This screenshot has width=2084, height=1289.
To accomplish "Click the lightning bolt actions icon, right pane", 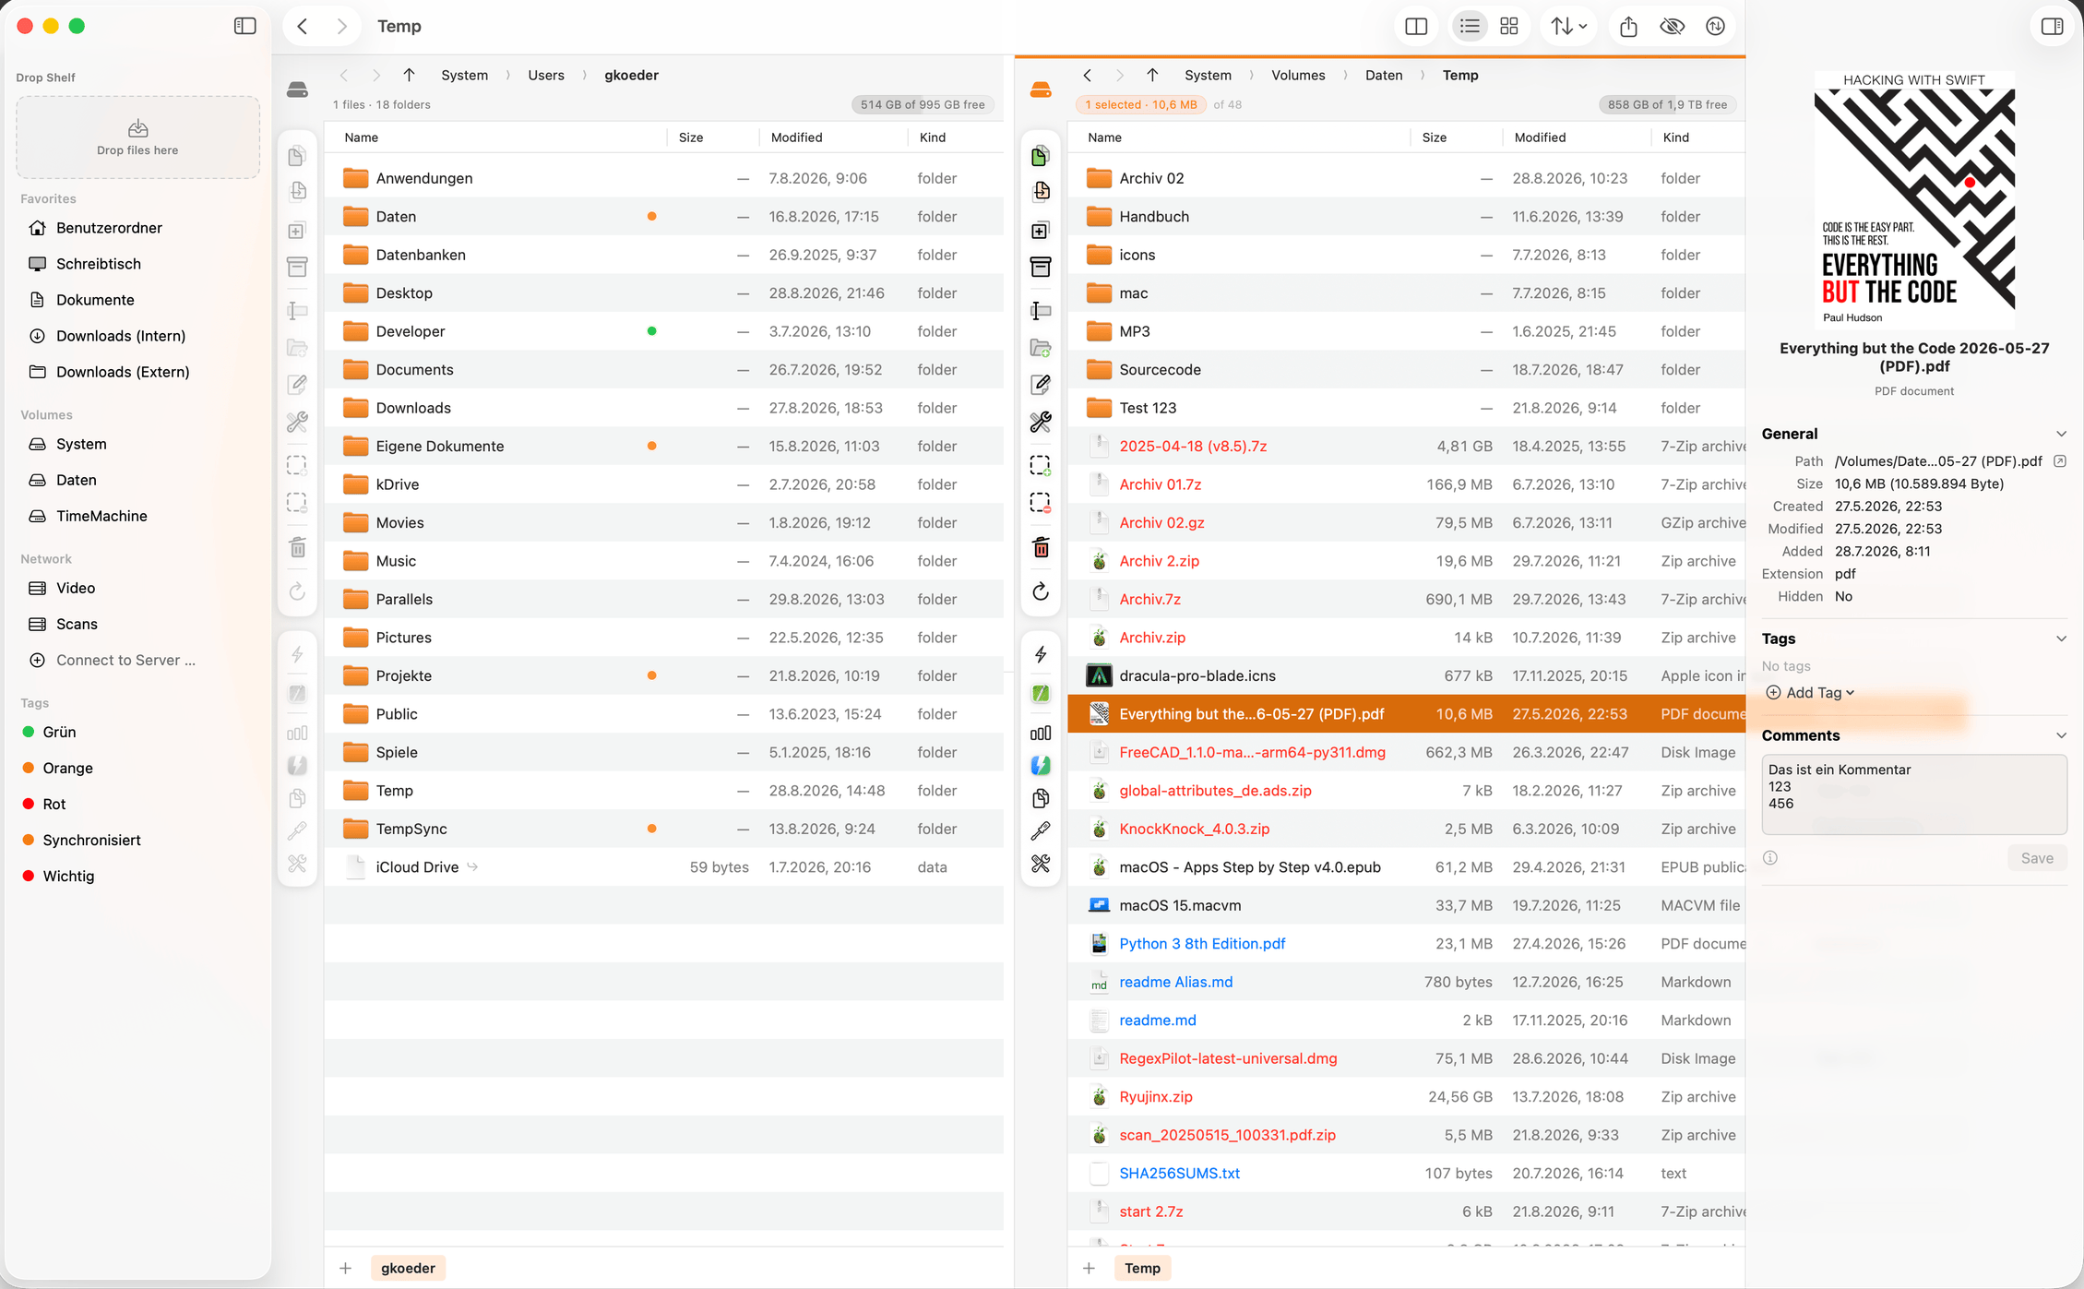I will point(1041,654).
